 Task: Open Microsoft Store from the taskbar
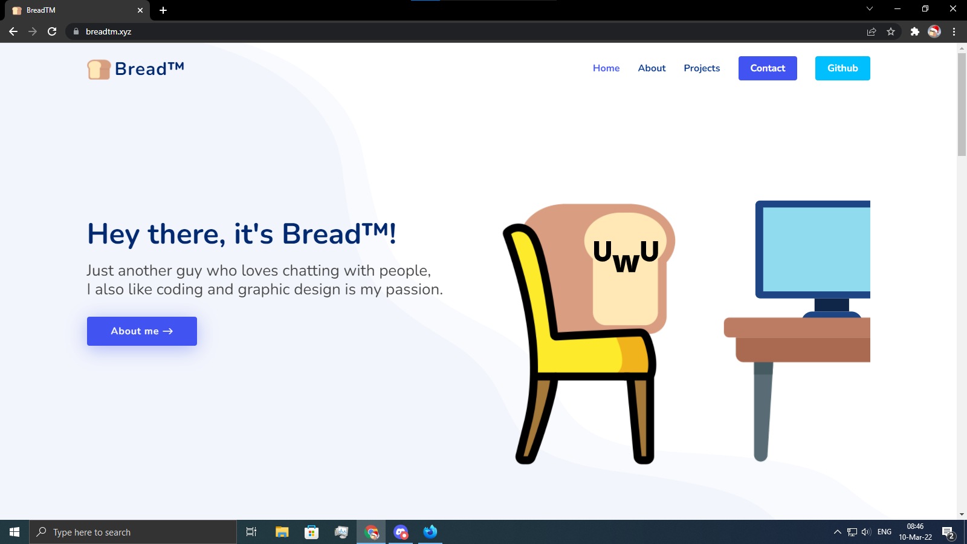click(x=311, y=532)
